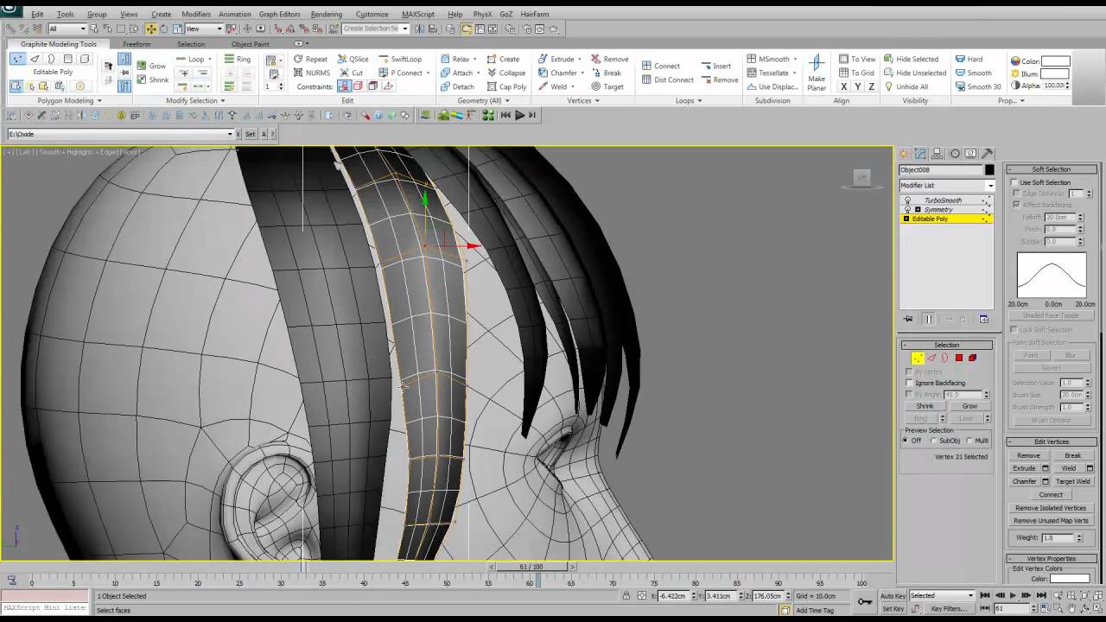Click Unhide All in Visibility group
Viewport: 1106px width, 622px height.
point(906,86)
